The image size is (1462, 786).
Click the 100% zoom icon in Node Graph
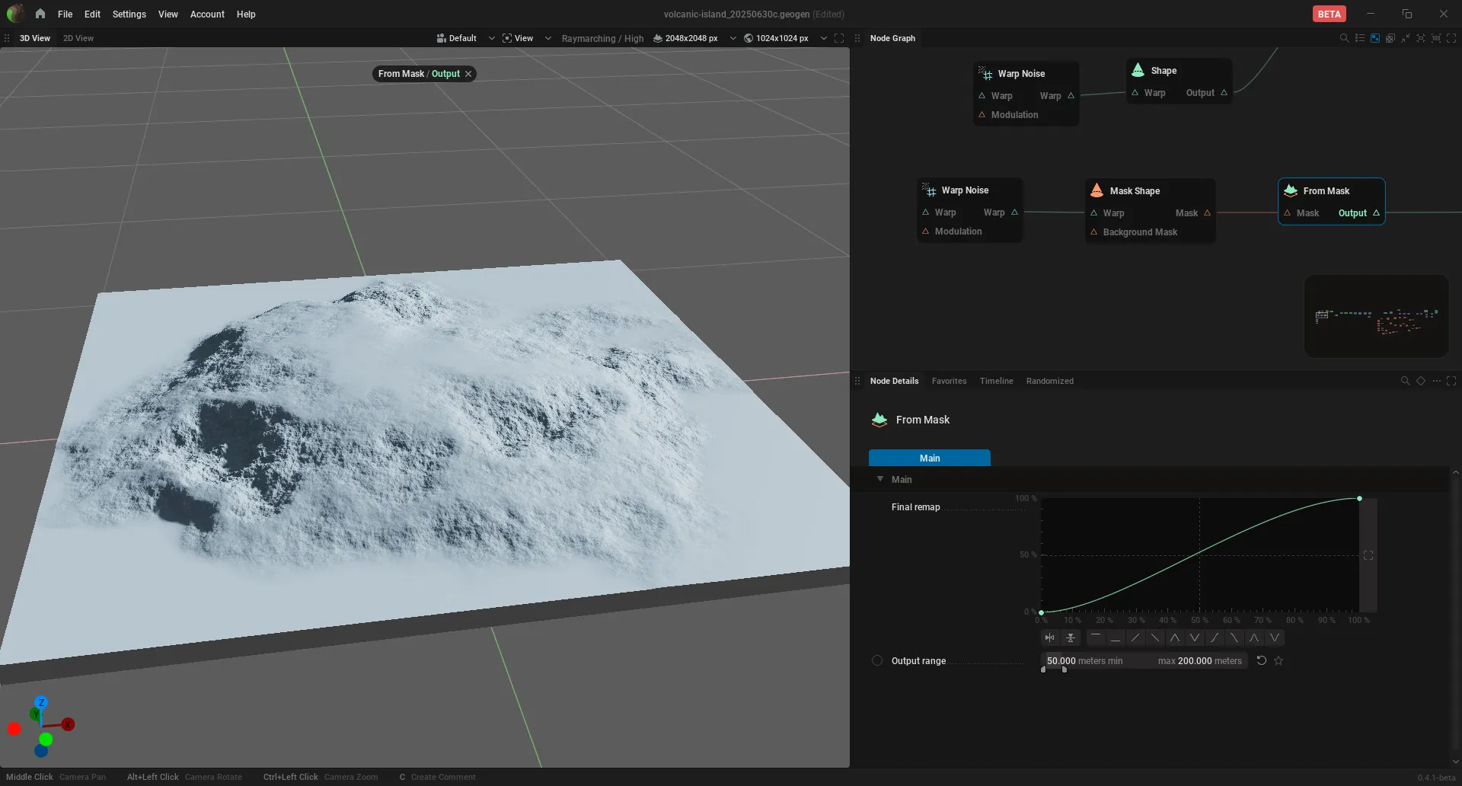click(x=1436, y=38)
